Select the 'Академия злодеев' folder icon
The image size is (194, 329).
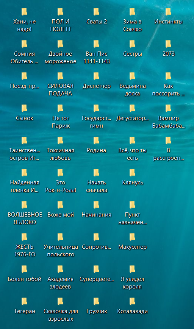pos(60,270)
